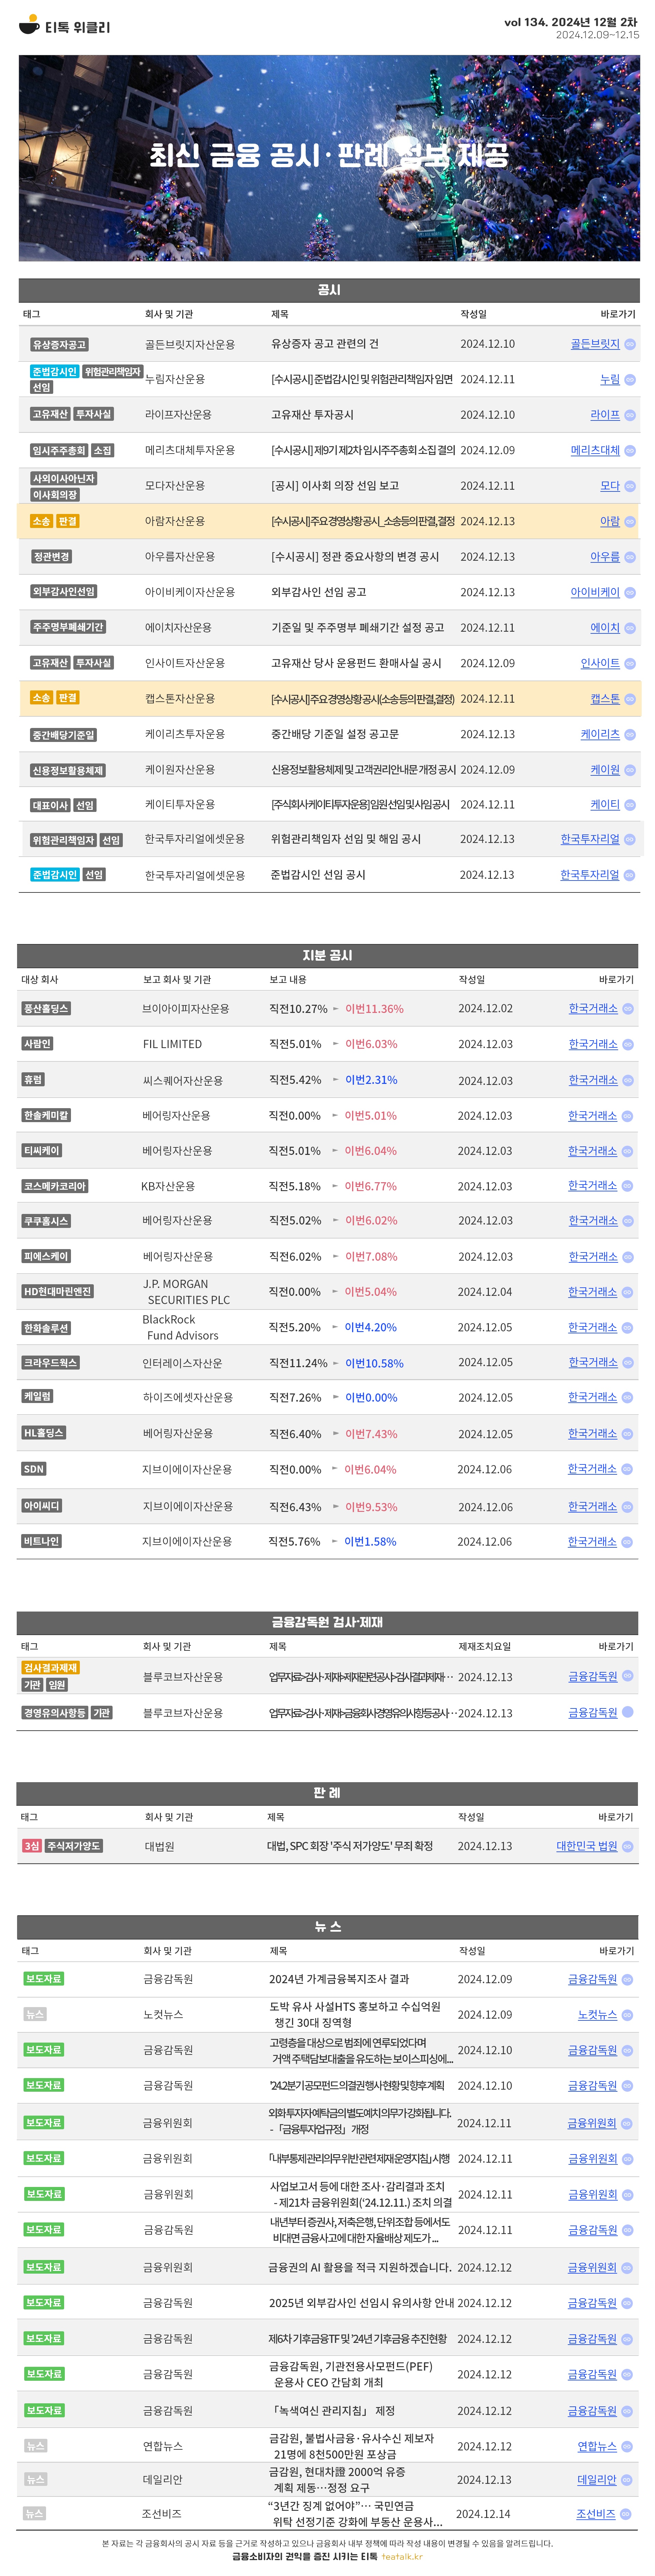This screenshot has height=2576, width=655.
Task: Click the link icon next to 케이리츠
Action: tap(630, 735)
